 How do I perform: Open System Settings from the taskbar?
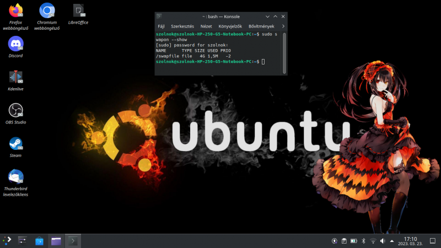(22, 241)
